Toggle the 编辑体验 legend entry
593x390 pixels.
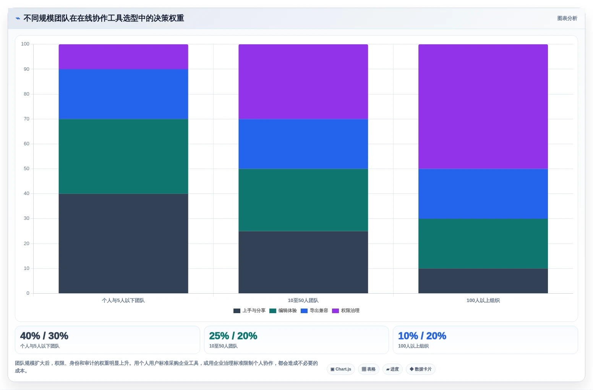click(x=283, y=310)
